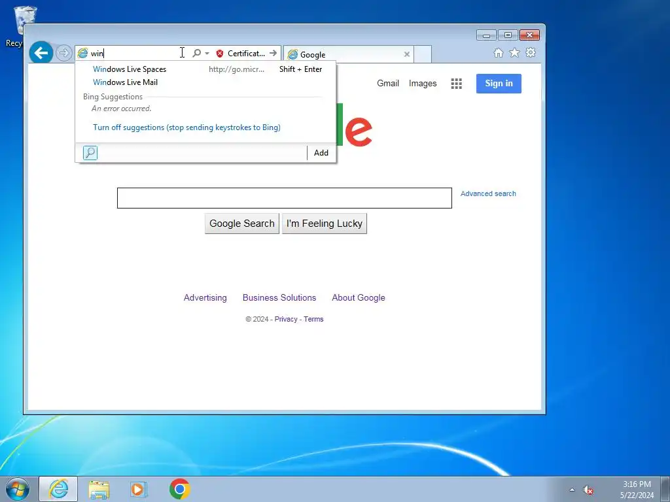Close the Internet Explorer window
Image resolution: width=670 pixels, height=502 pixels.
tap(529, 35)
